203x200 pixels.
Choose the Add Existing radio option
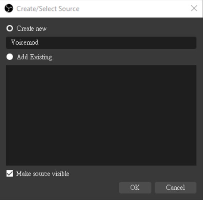(10, 57)
